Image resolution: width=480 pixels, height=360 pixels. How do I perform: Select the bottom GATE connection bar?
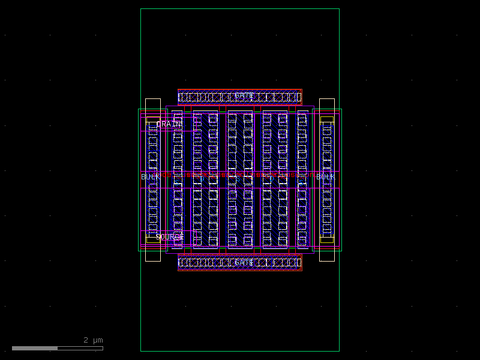coord(239,263)
